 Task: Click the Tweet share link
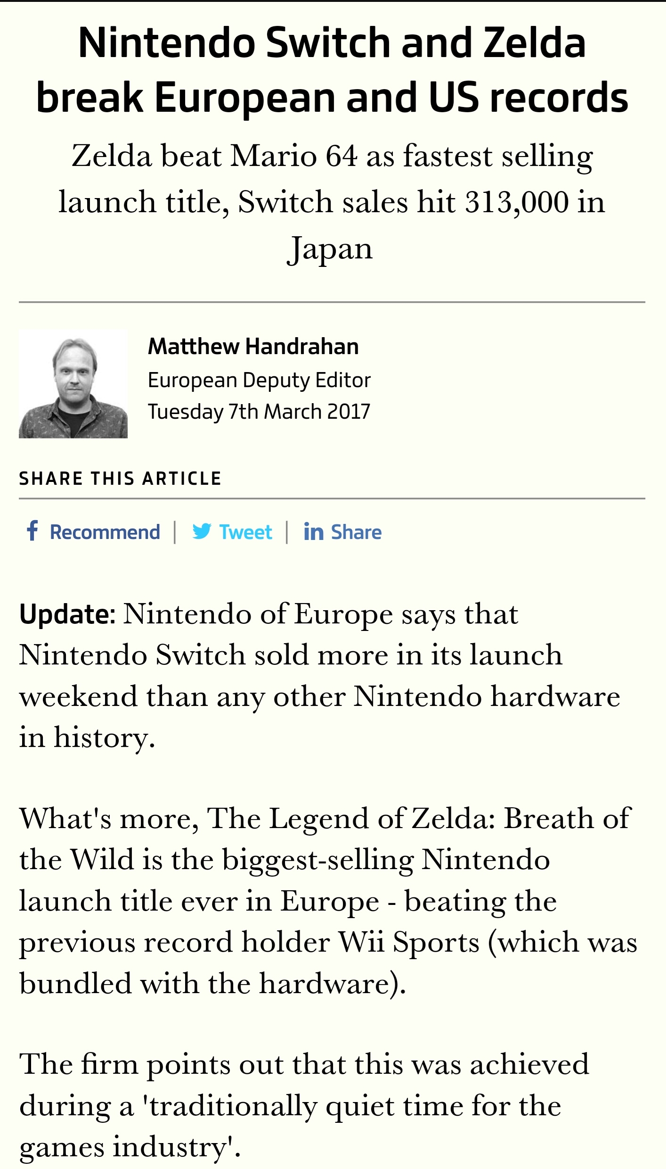tap(245, 532)
